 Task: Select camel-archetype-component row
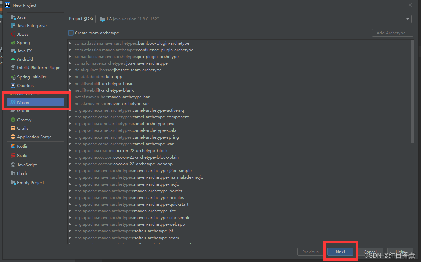239,117
